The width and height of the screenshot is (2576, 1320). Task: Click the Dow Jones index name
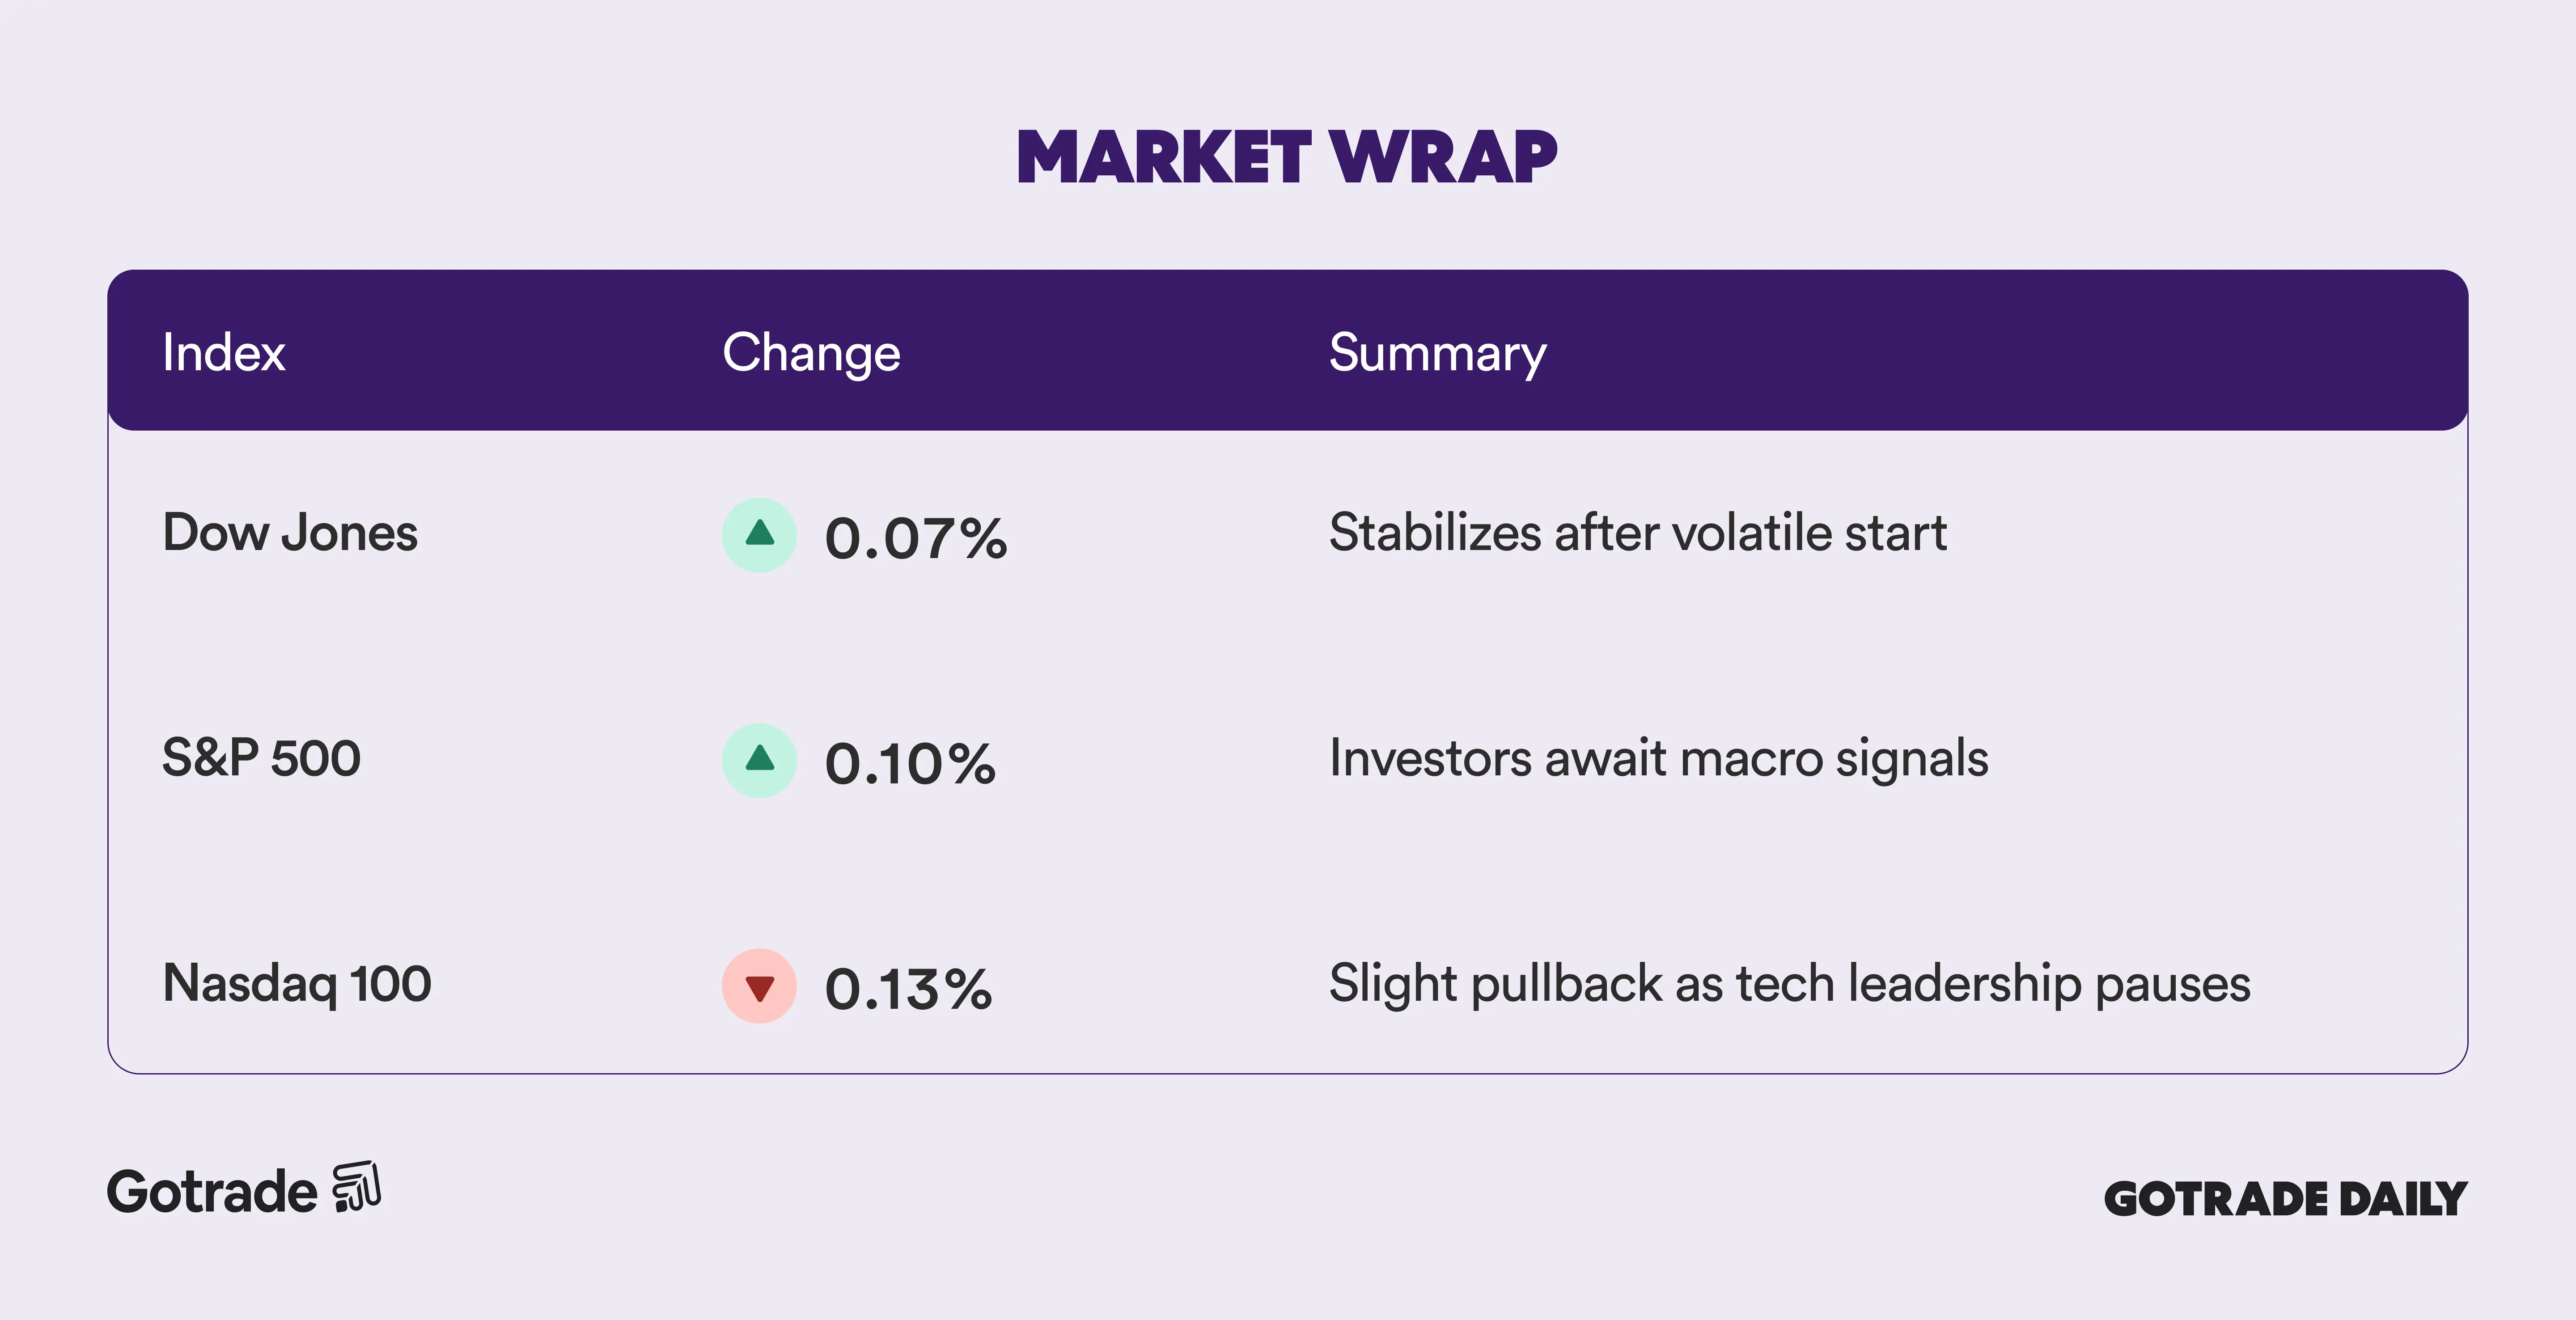tap(290, 532)
